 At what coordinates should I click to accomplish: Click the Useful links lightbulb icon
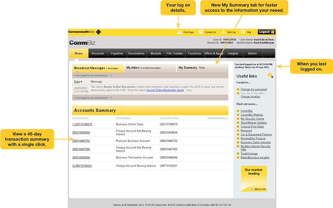pos(271,75)
